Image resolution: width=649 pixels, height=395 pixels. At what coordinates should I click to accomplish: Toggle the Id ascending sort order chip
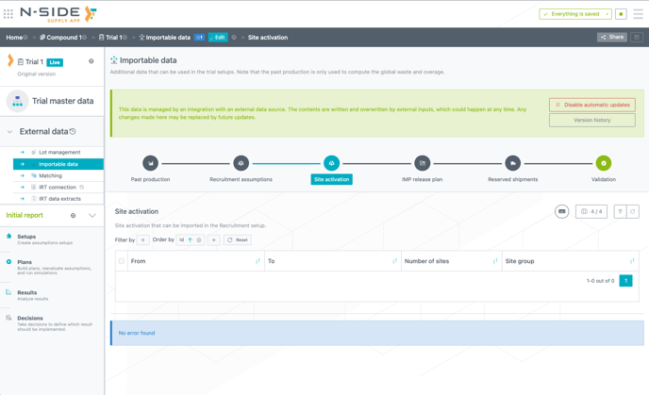(190, 240)
